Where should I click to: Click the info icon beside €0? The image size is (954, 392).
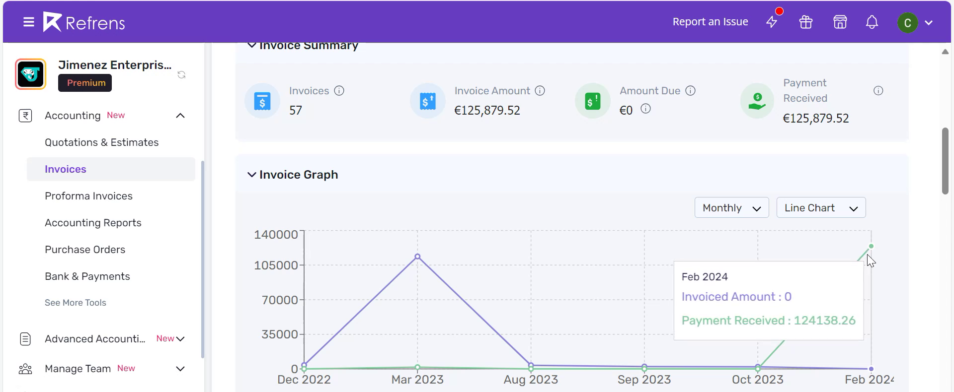pos(645,109)
